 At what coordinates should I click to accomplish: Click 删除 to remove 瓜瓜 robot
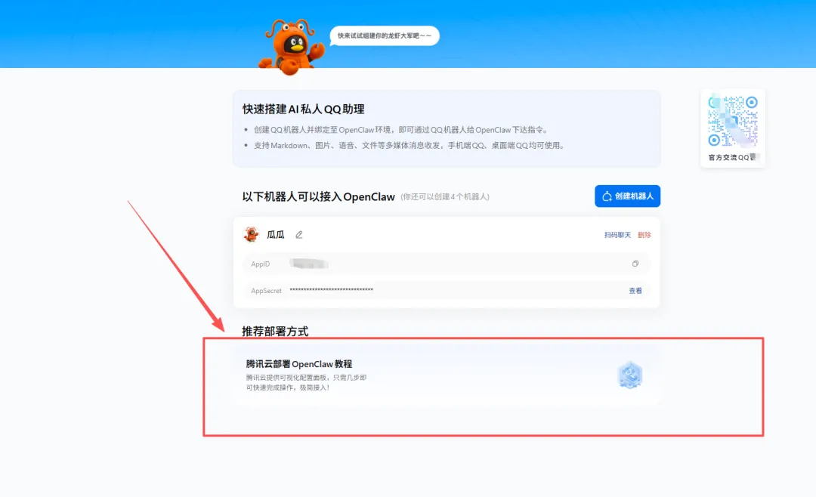[x=644, y=235]
